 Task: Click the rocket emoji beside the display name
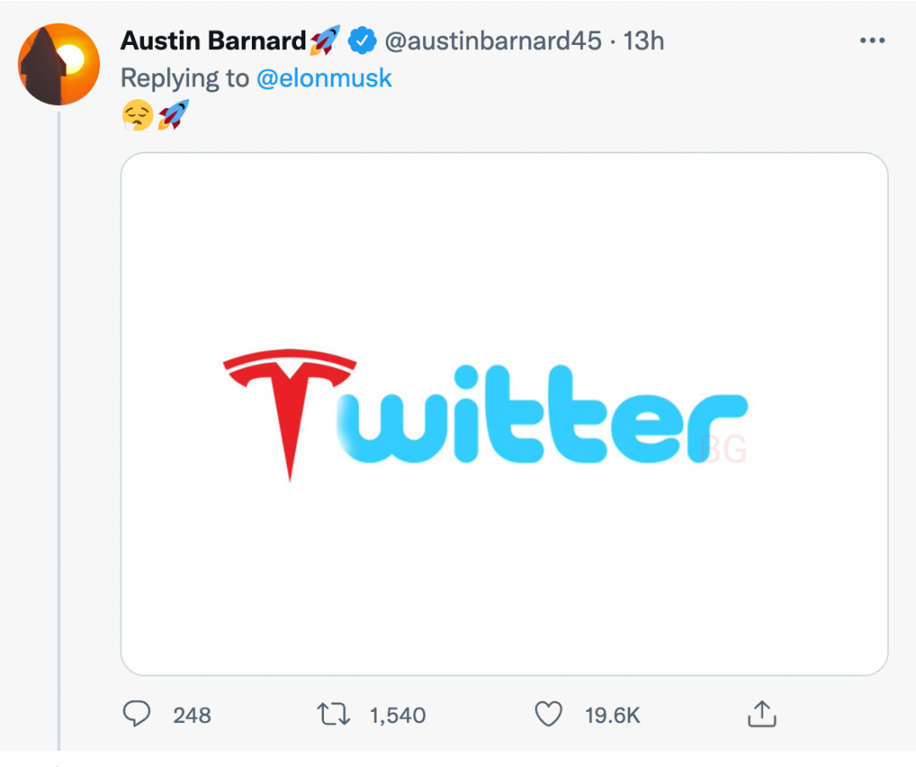point(325,40)
